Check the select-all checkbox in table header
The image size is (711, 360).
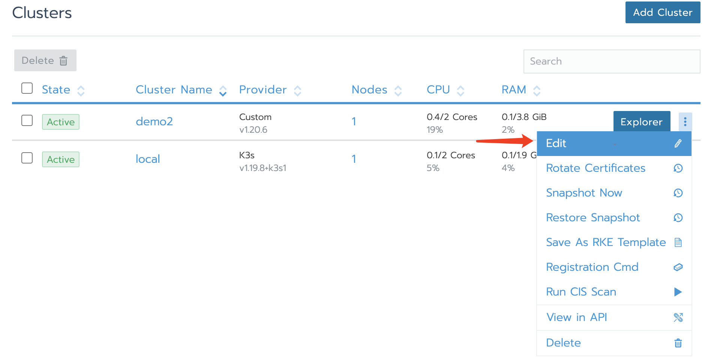[x=27, y=88]
